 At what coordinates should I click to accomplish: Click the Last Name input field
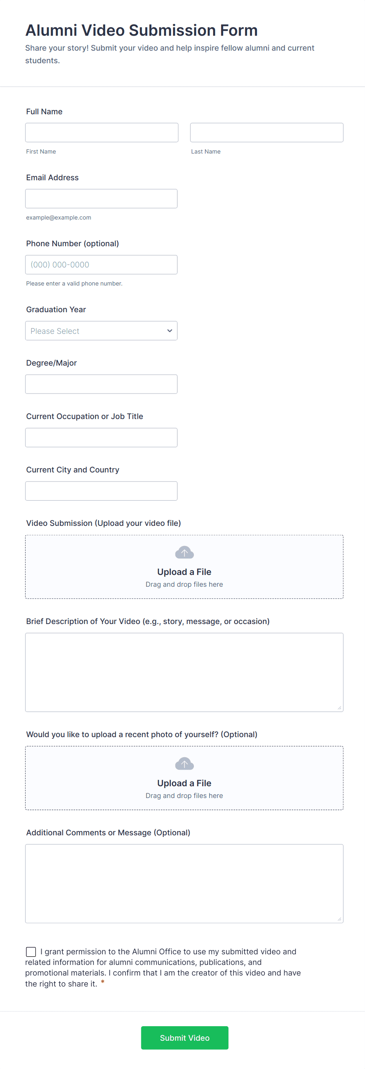(x=266, y=132)
